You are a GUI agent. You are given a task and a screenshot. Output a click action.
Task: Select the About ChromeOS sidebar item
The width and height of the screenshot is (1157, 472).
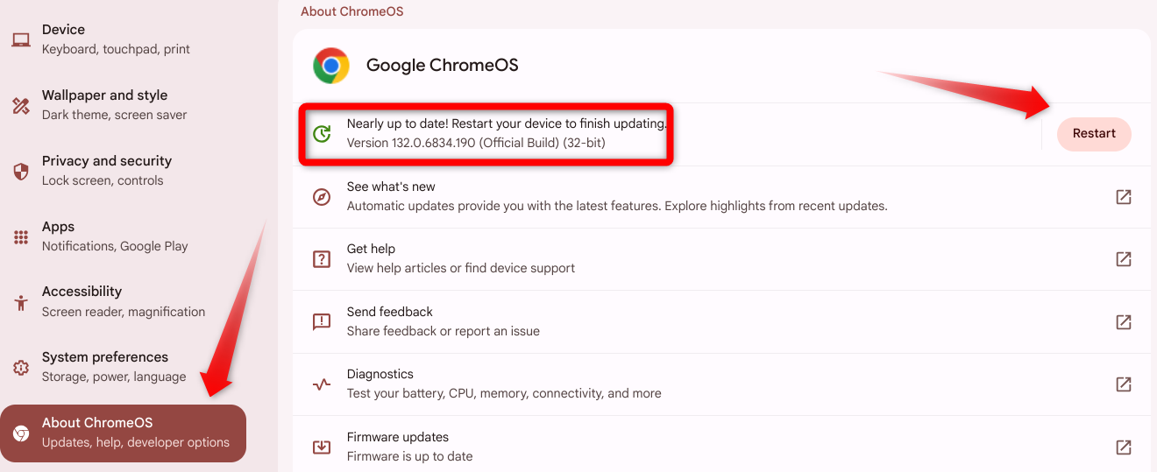(x=123, y=433)
